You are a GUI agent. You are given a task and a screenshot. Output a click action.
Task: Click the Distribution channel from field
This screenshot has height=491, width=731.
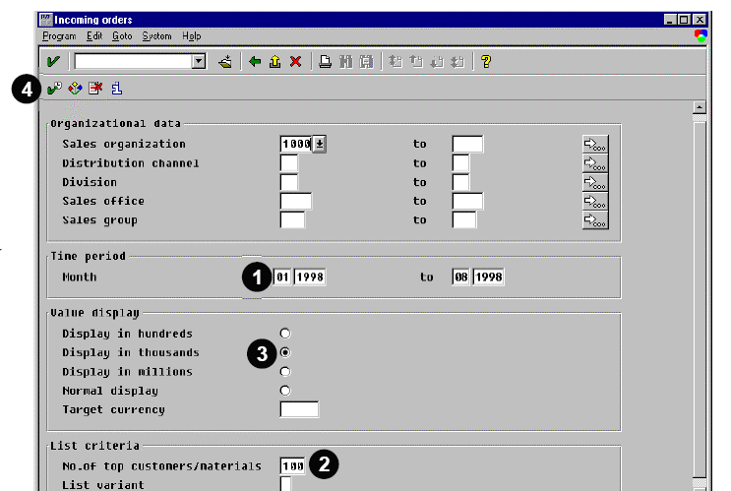(289, 163)
